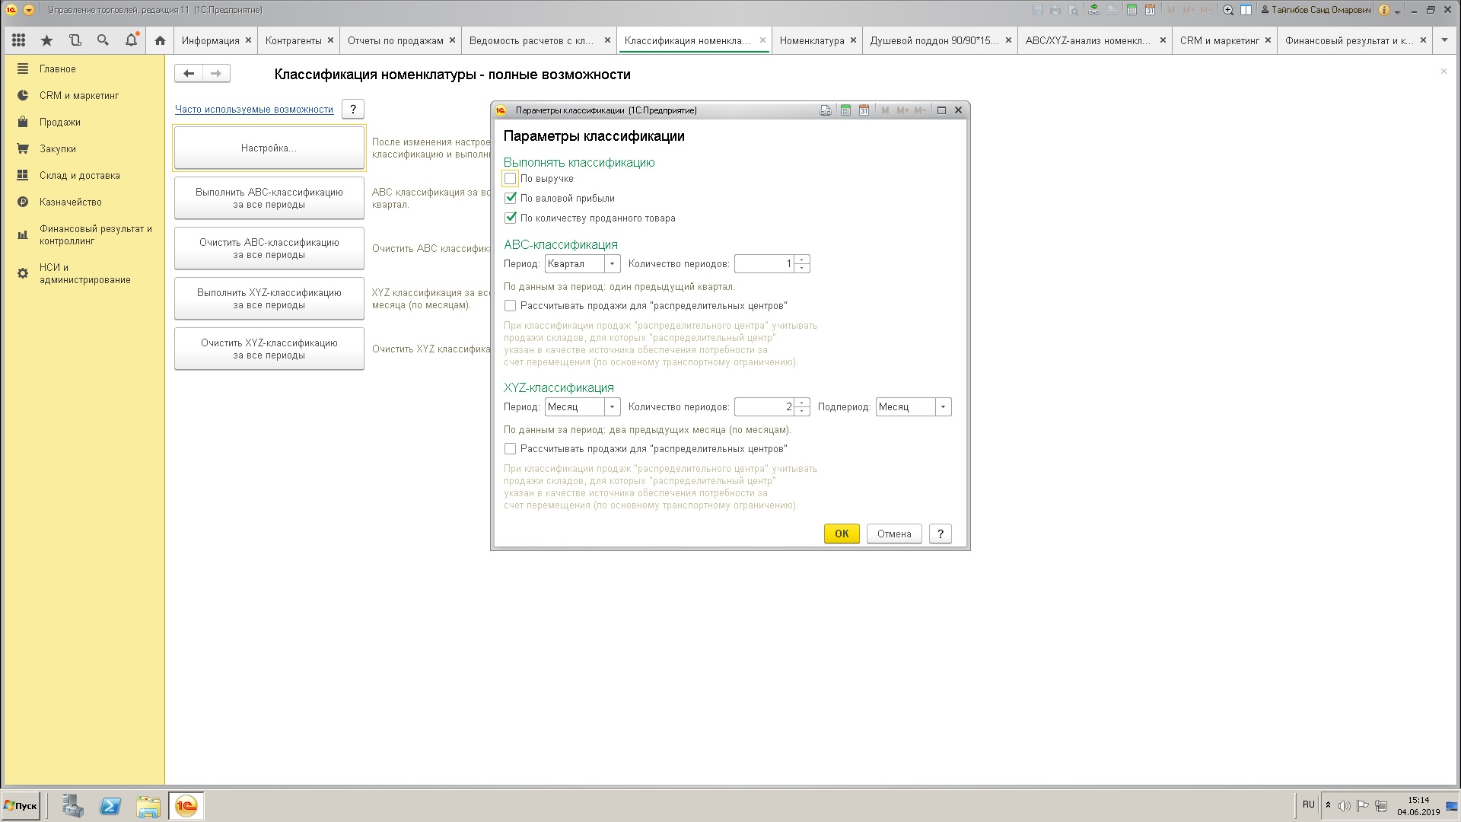Open the History icon in toolbar
Image resolution: width=1461 pixels, height=822 pixels.
click(75, 40)
